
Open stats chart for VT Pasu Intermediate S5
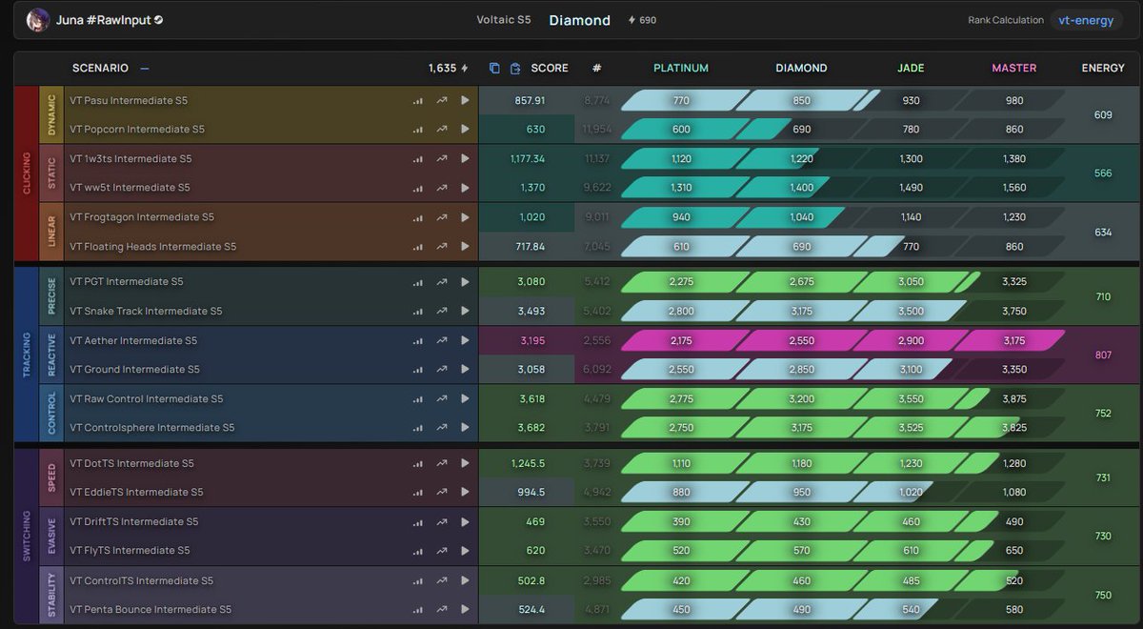click(x=417, y=100)
